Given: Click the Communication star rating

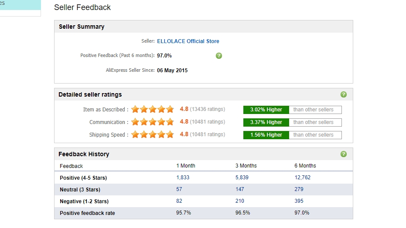Looking at the screenshot, I should tap(153, 122).
